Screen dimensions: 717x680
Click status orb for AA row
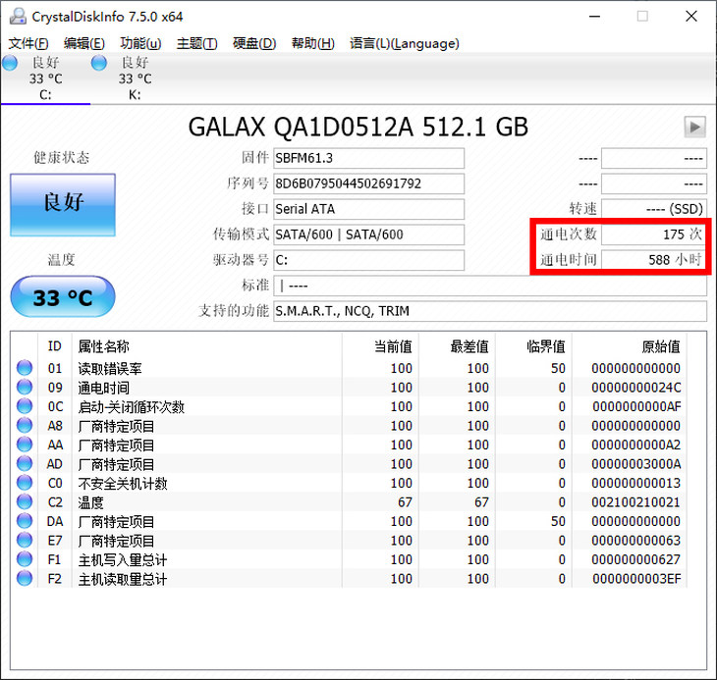pos(25,445)
